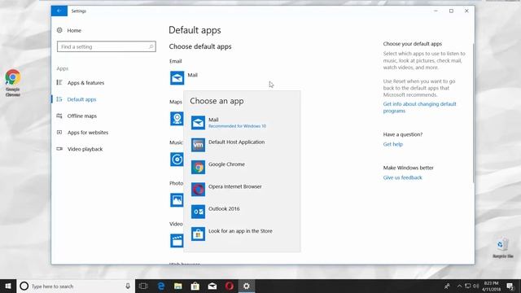The image size is (521, 293).
Task: Click the Settings window vertical scrollbar
Action: point(473,113)
